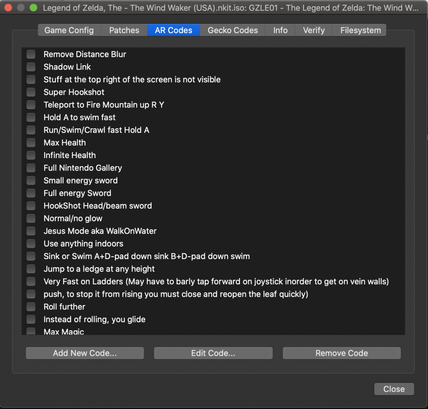Enable the Remove Distance Blur checkbox
This screenshot has height=409, width=428.
(31, 54)
